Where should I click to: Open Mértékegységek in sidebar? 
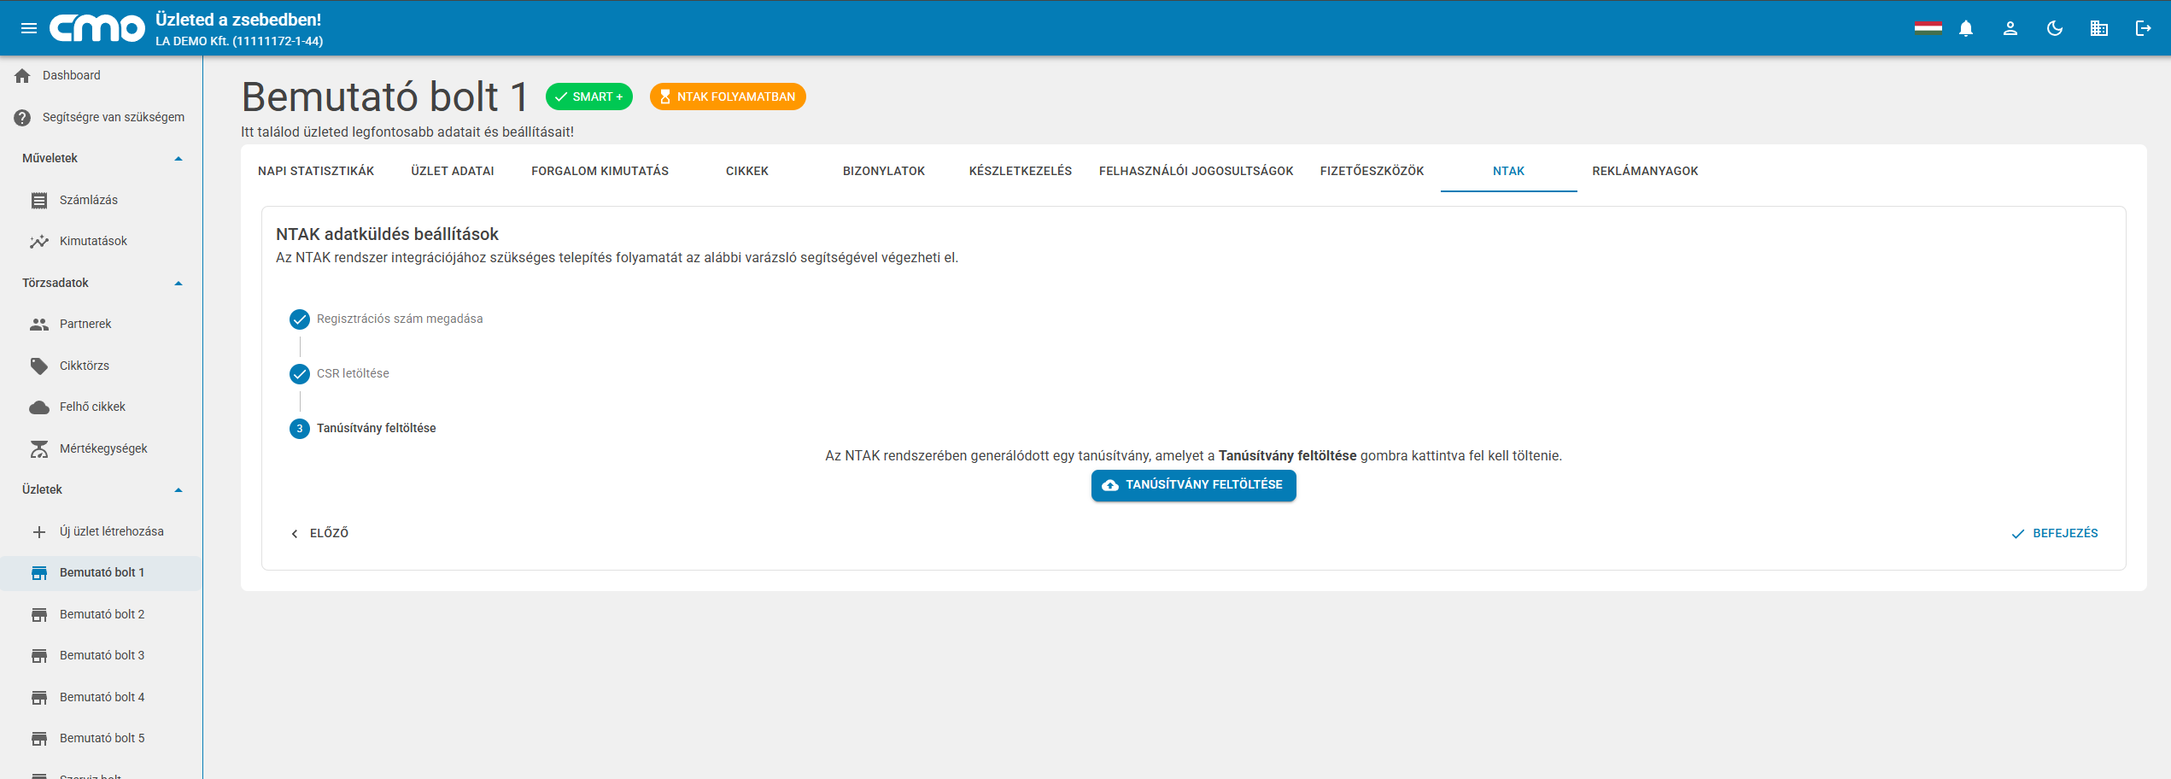click(x=101, y=449)
